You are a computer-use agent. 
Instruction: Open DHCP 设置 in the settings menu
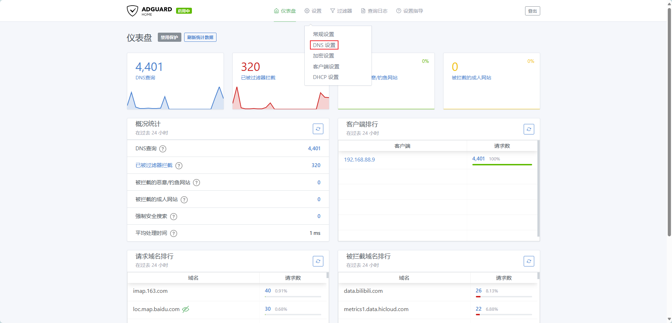pyautogui.click(x=325, y=77)
